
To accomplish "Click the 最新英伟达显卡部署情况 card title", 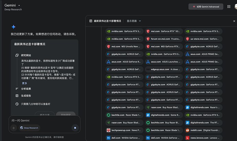I will [x=30, y=44].
